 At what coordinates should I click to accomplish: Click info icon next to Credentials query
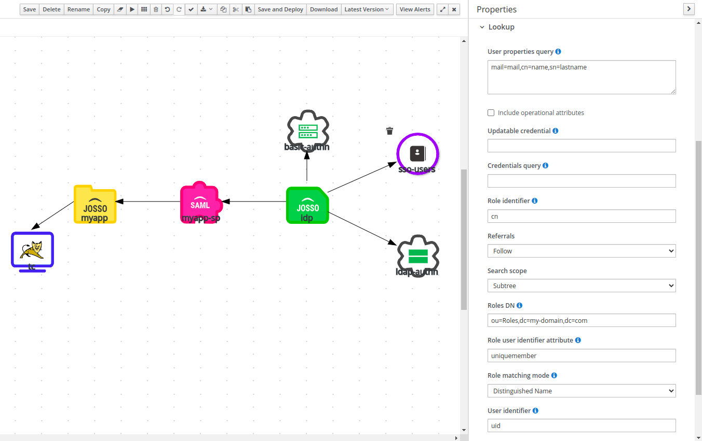coord(545,166)
